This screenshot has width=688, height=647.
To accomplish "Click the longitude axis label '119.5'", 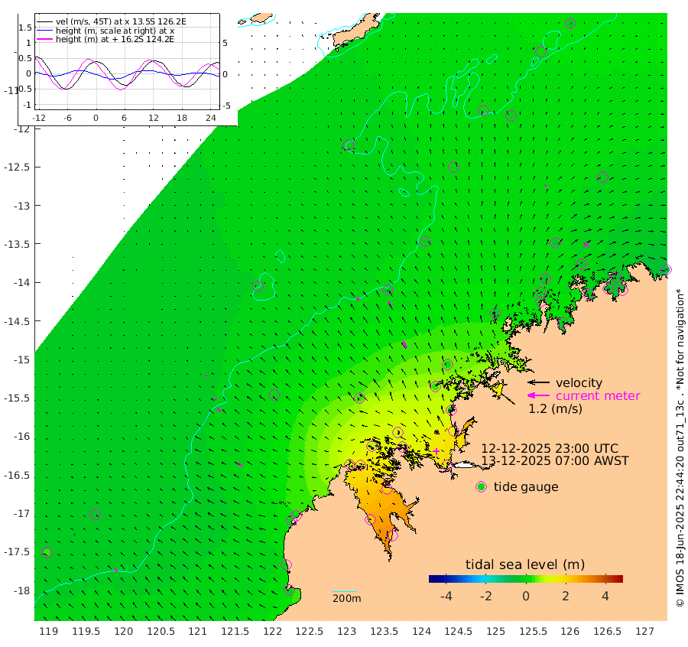I will point(86,632).
